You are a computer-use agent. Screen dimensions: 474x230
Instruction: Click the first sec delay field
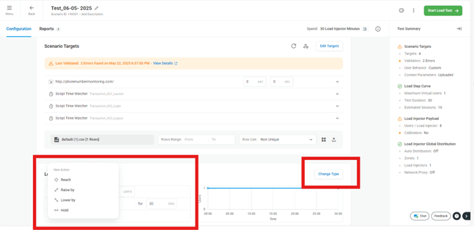[255, 82]
